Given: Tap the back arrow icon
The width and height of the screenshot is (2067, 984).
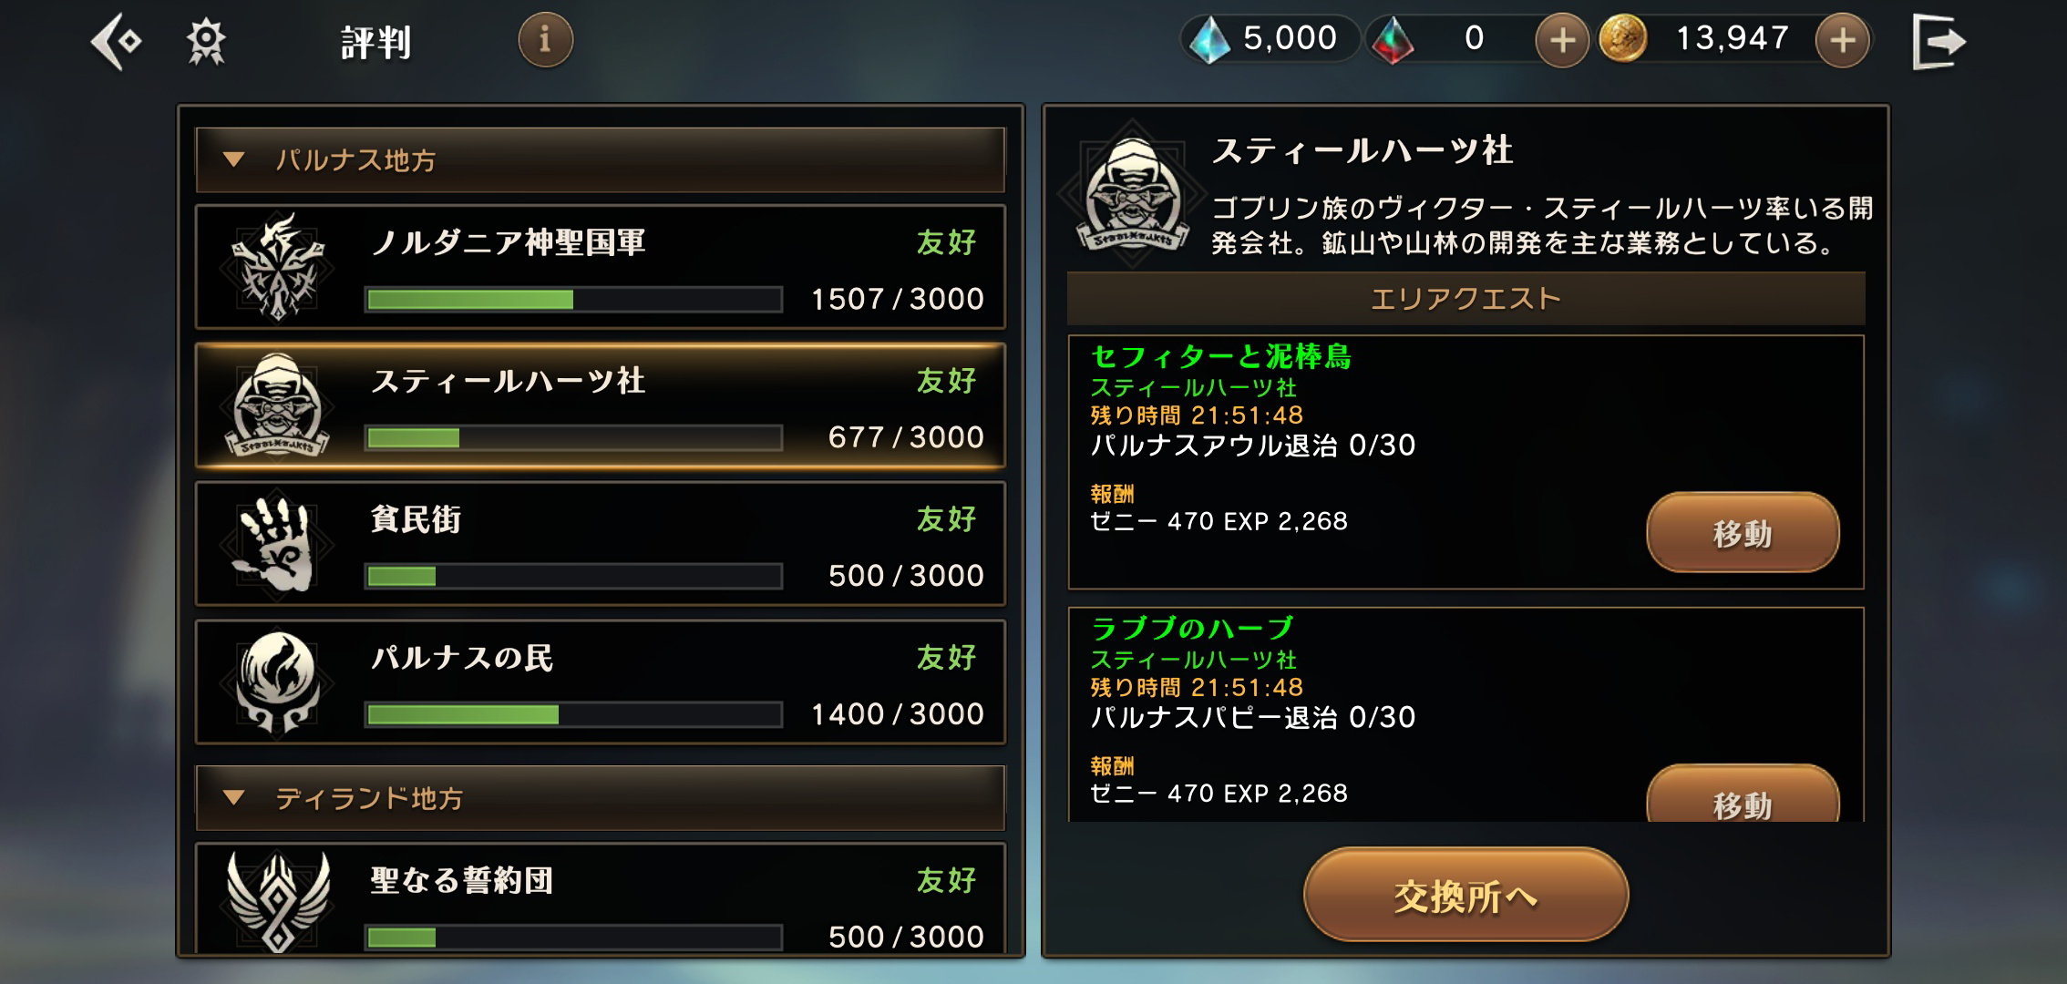Looking at the screenshot, I should pos(116,41).
